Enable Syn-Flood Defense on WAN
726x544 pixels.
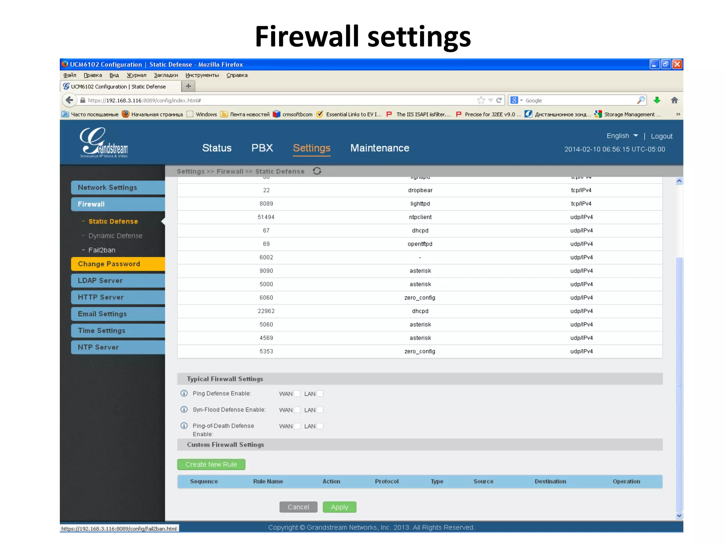297,410
